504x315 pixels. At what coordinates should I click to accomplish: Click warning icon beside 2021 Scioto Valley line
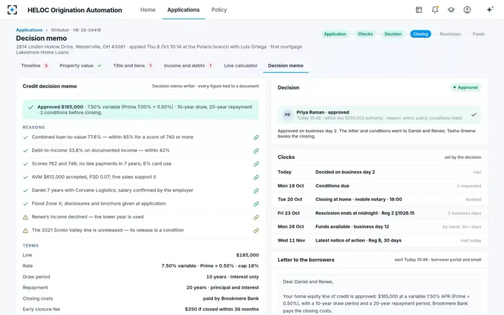tap(26, 231)
